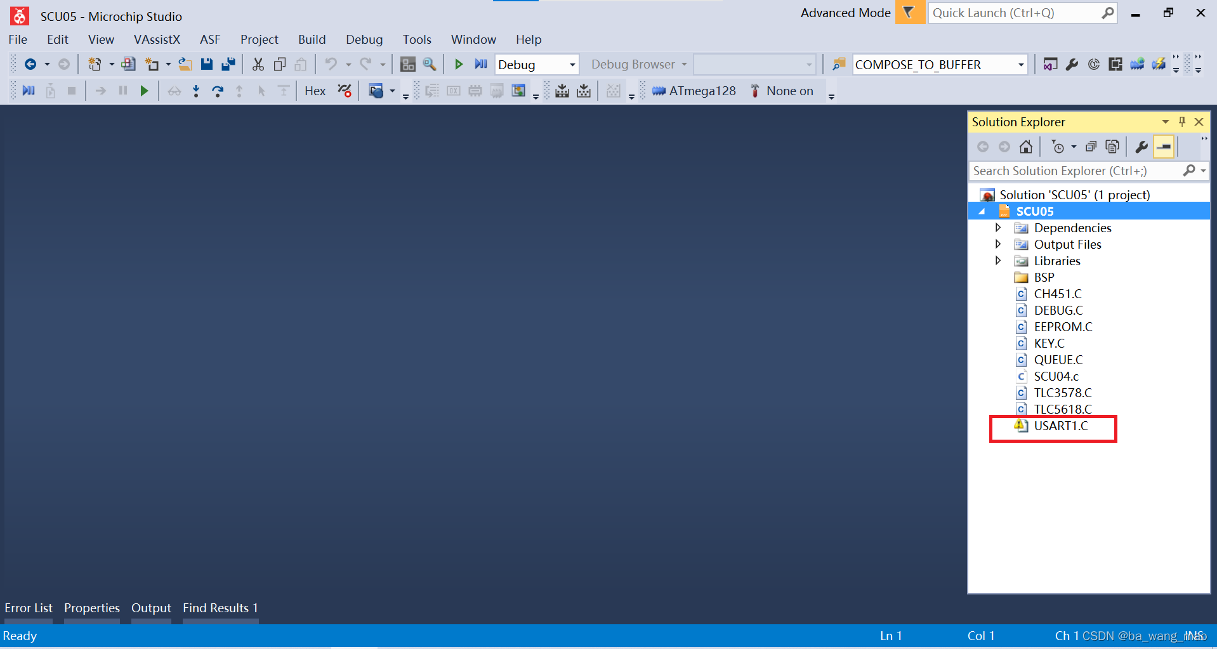Select the USART1.C file
The height and width of the screenshot is (649, 1217).
click(x=1060, y=426)
